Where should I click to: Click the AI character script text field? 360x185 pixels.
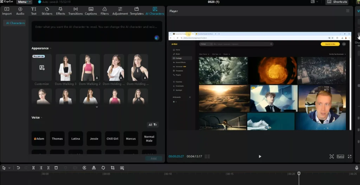click(97, 31)
